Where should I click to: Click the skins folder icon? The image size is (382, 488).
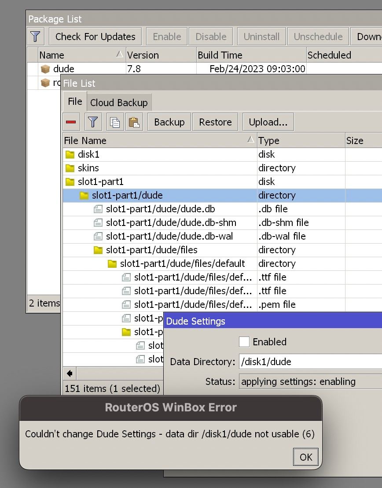click(70, 168)
